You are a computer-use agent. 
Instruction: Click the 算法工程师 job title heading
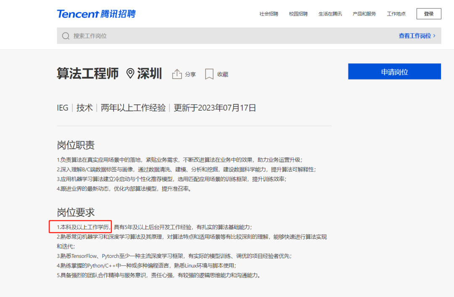88,73
